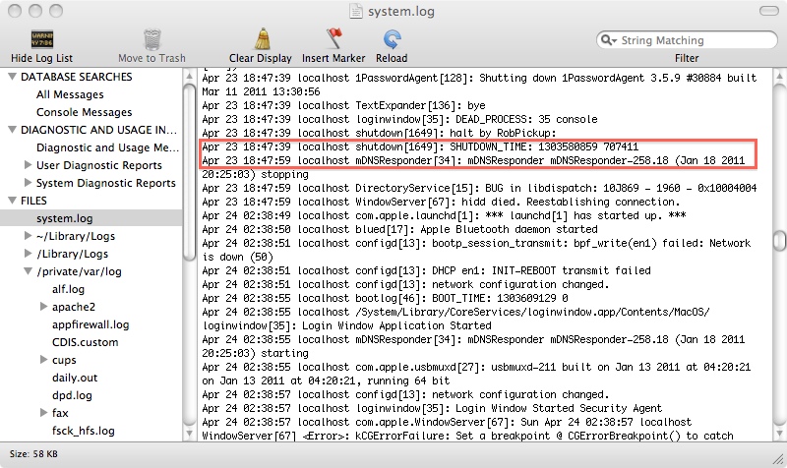Collapse the /private/var/log folder

pyautogui.click(x=29, y=271)
